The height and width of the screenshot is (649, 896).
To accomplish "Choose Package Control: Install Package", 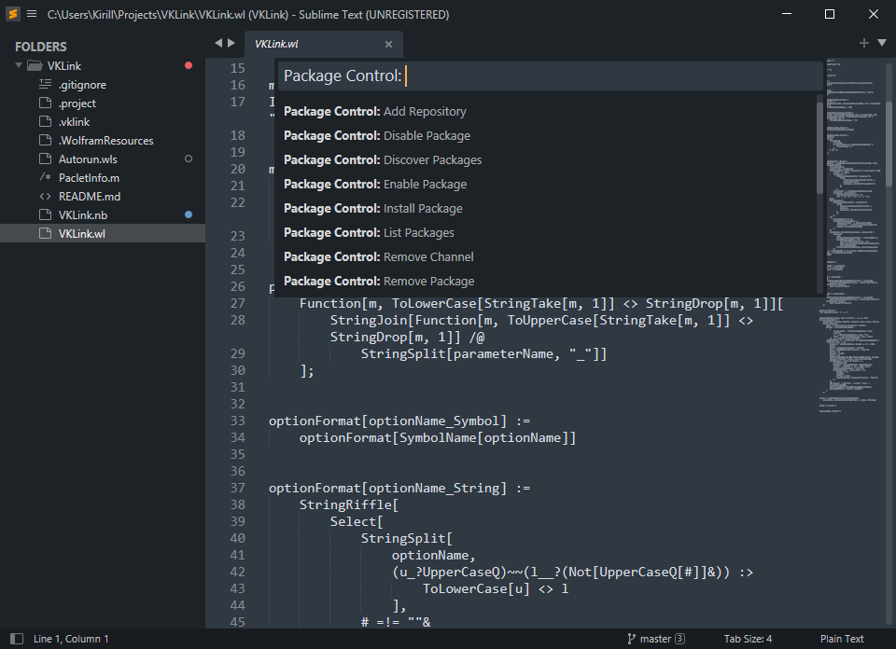I will (x=547, y=208).
